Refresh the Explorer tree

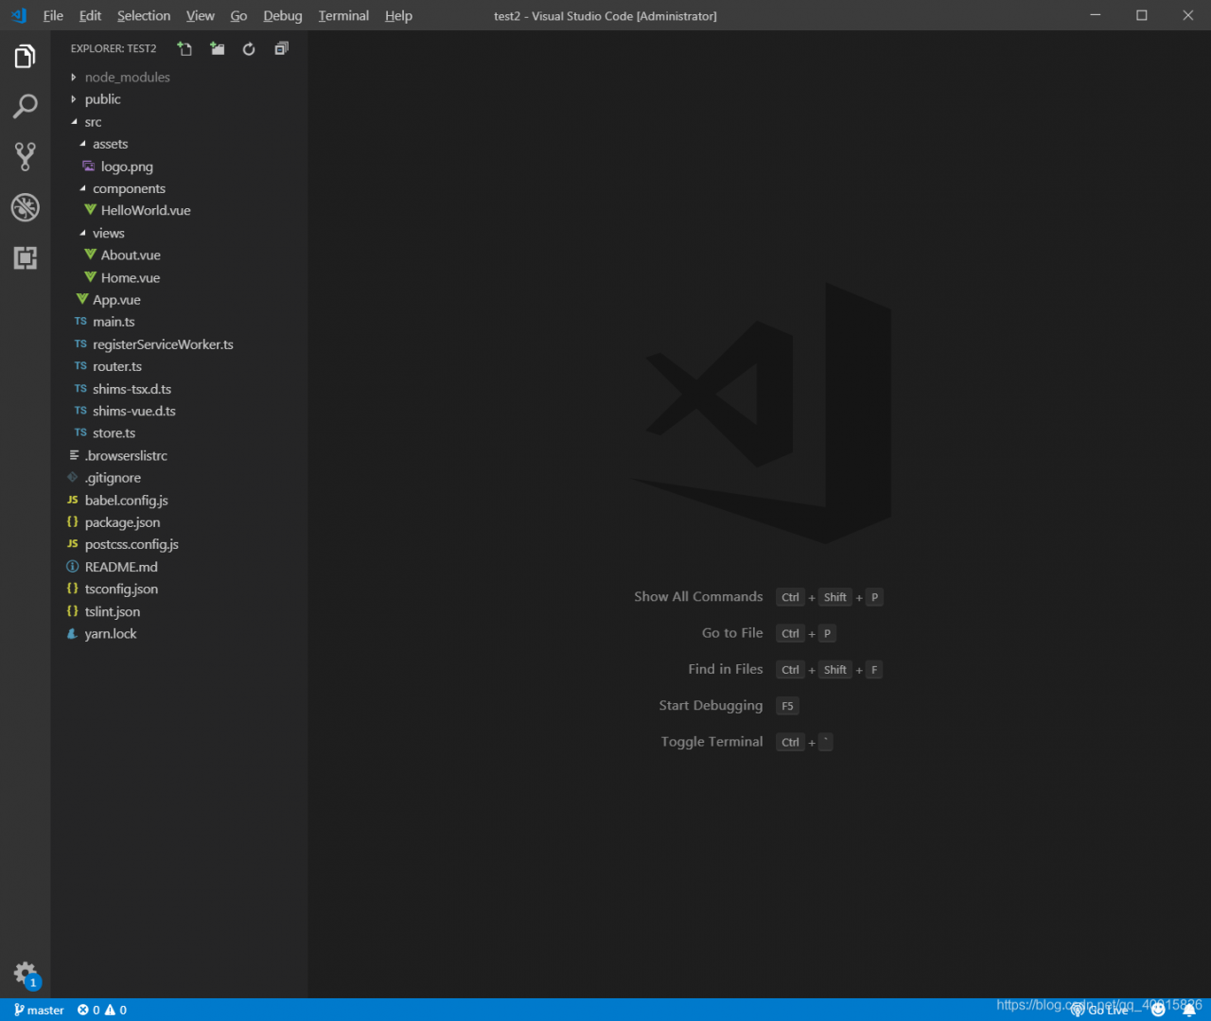click(249, 48)
